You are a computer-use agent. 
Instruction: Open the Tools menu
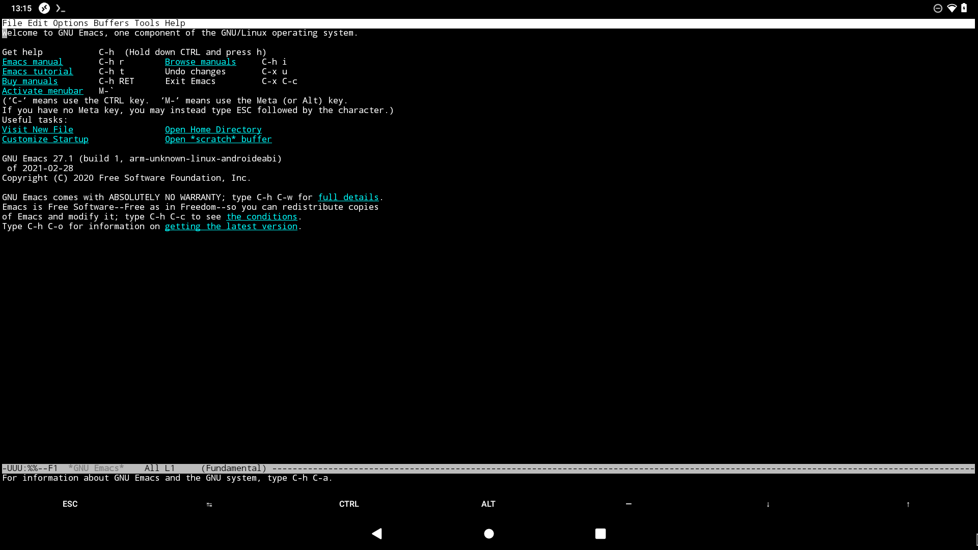(x=147, y=23)
